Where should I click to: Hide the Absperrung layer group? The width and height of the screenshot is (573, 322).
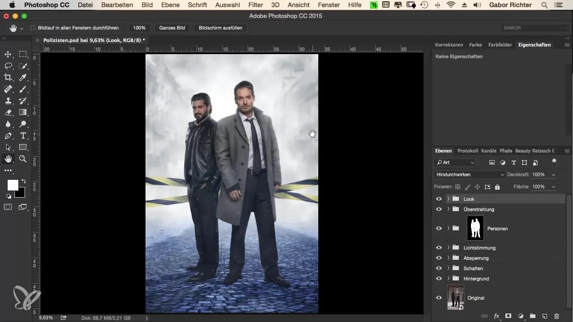pyautogui.click(x=439, y=258)
